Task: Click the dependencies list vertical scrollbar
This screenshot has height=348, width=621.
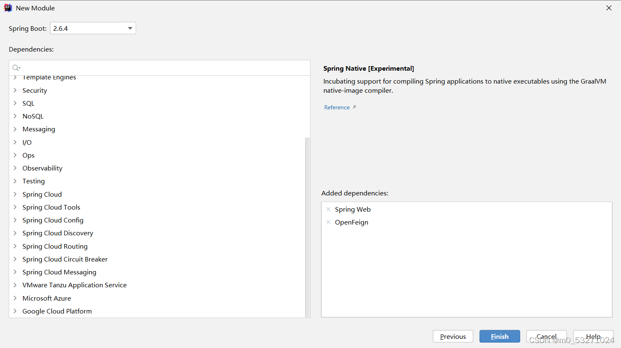Action: (308, 227)
